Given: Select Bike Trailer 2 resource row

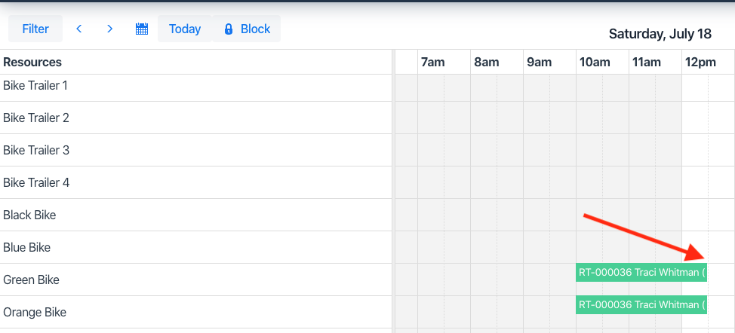Looking at the screenshot, I should click(x=36, y=118).
